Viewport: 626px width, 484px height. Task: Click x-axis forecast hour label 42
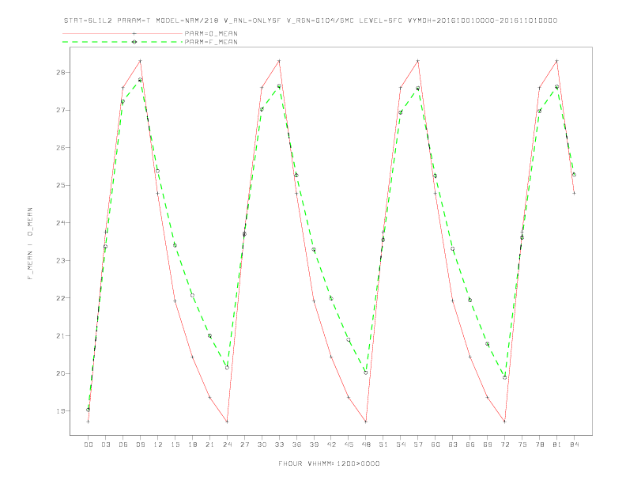[x=331, y=444]
